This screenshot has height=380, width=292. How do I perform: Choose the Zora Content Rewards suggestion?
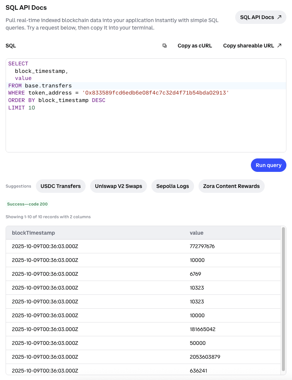231,186
